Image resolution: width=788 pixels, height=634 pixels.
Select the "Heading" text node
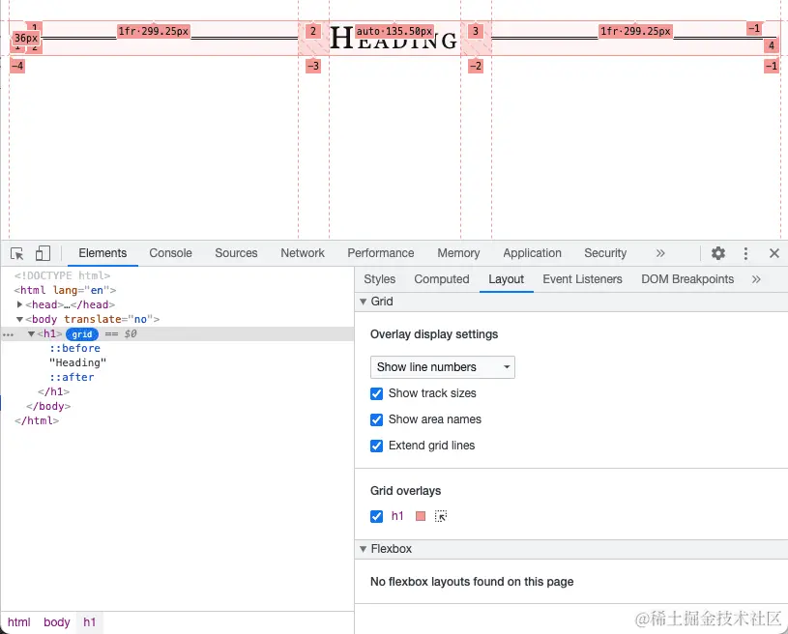(x=78, y=362)
